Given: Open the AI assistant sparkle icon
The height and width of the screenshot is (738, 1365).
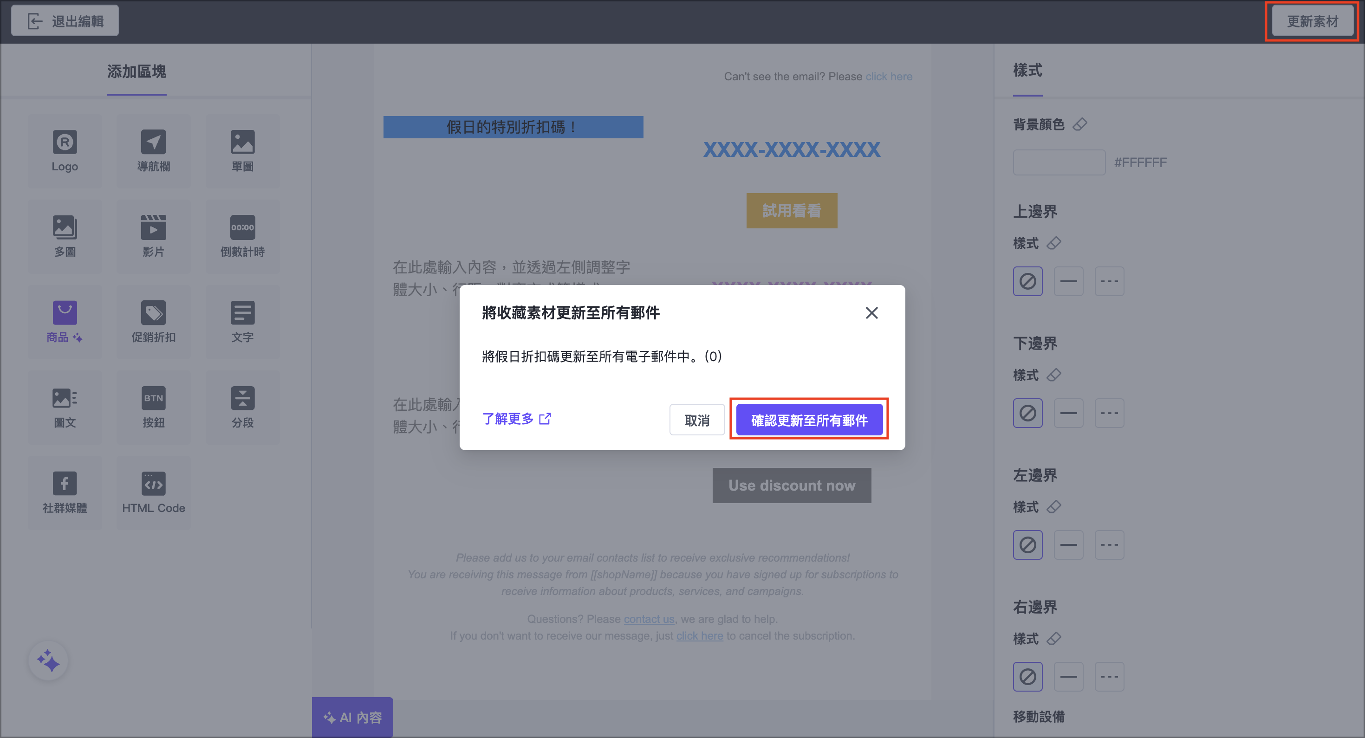Looking at the screenshot, I should point(48,660).
